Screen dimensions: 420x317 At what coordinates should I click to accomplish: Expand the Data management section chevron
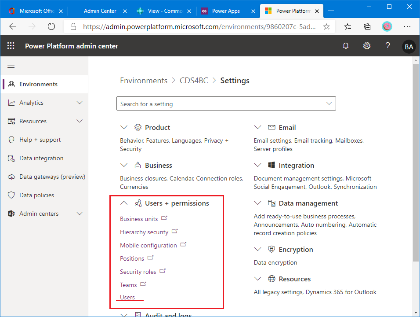click(257, 203)
